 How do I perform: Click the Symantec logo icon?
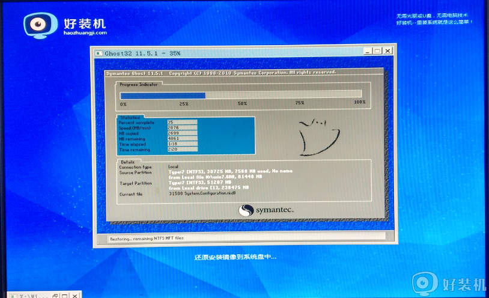[x=246, y=210]
